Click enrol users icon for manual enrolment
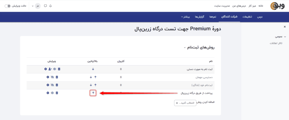Screen dimensions: 289x120 pyautogui.click(x=50, y=69)
